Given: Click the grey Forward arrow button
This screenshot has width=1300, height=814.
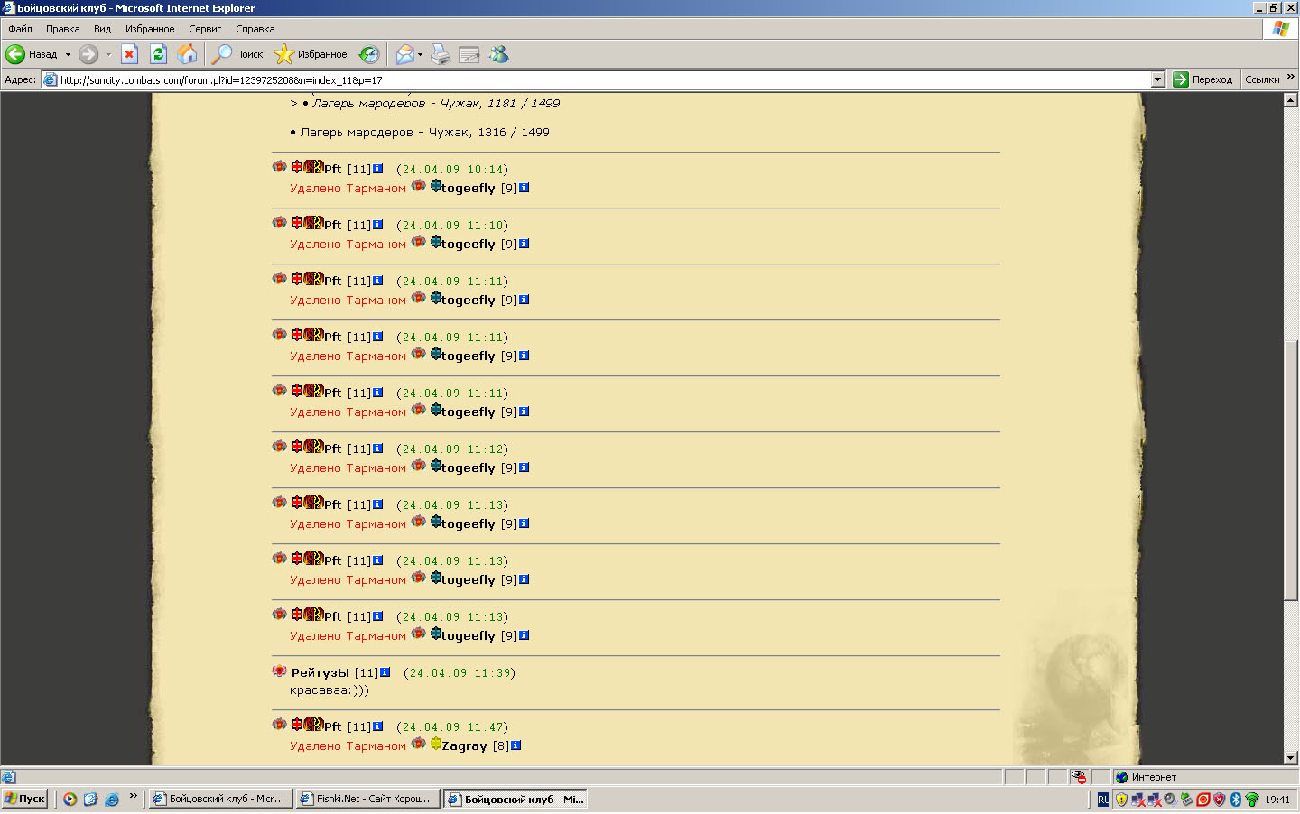Looking at the screenshot, I should (x=88, y=54).
